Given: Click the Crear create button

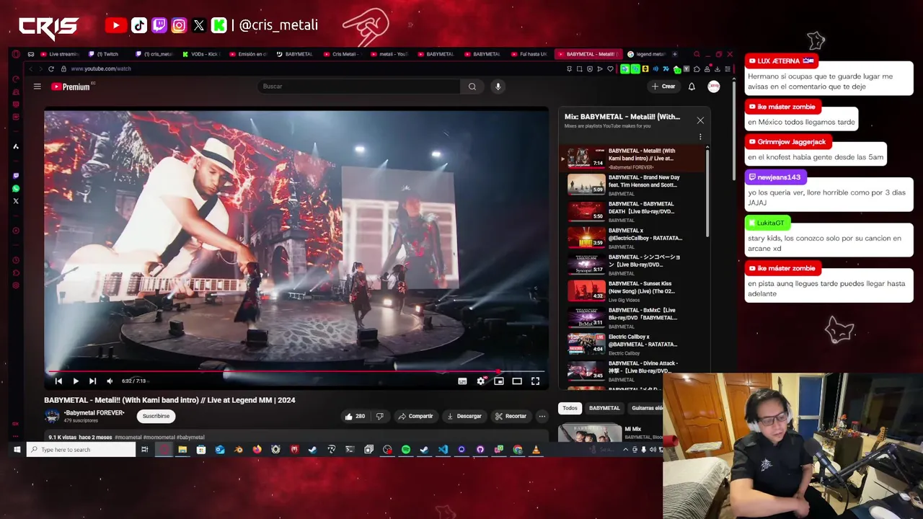Looking at the screenshot, I should point(663,86).
